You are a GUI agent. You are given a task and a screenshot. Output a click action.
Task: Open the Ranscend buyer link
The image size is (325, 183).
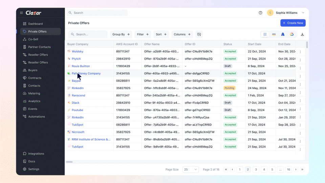point(78,96)
